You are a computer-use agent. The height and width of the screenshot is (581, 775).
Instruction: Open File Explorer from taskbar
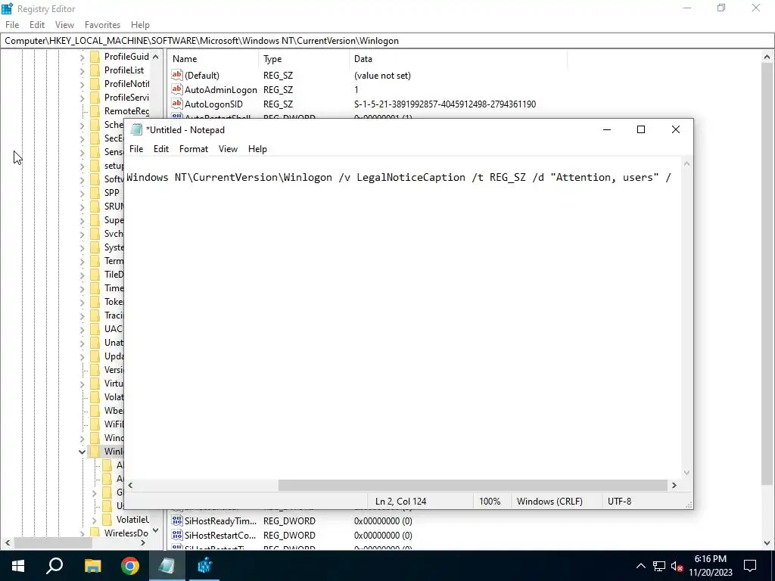pos(92,566)
